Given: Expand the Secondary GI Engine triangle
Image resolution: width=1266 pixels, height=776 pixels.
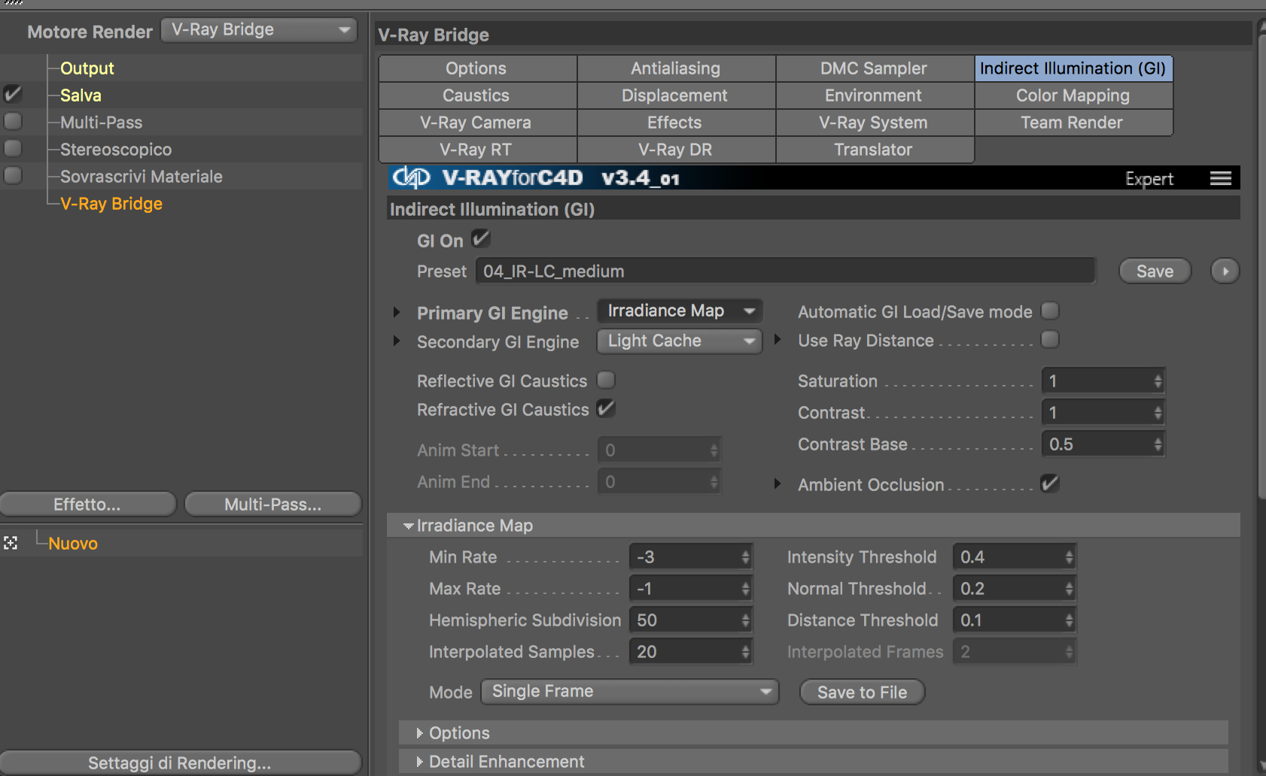Looking at the screenshot, I should [x=397, y=341].
